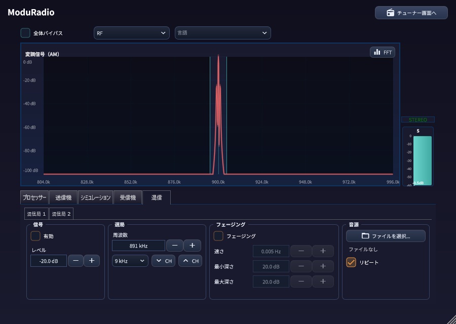Decrease the fading 速さ with minus
The image size is (456, 324).
(301, 251)
